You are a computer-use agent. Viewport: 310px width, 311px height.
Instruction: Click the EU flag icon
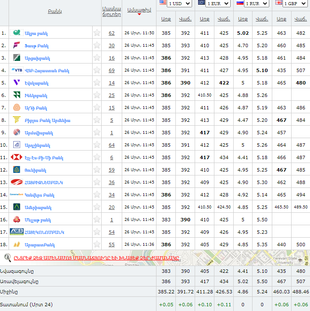[x=202, y=3]
